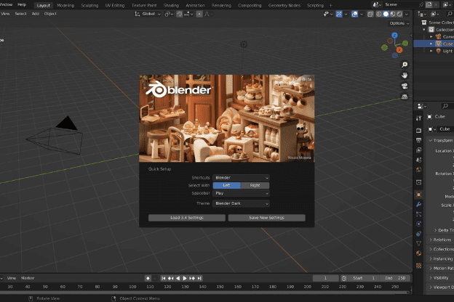Switch perspective/orthographic with grid gizmo
The width and height of the screenshot is (454, 302).
point(405,97)
